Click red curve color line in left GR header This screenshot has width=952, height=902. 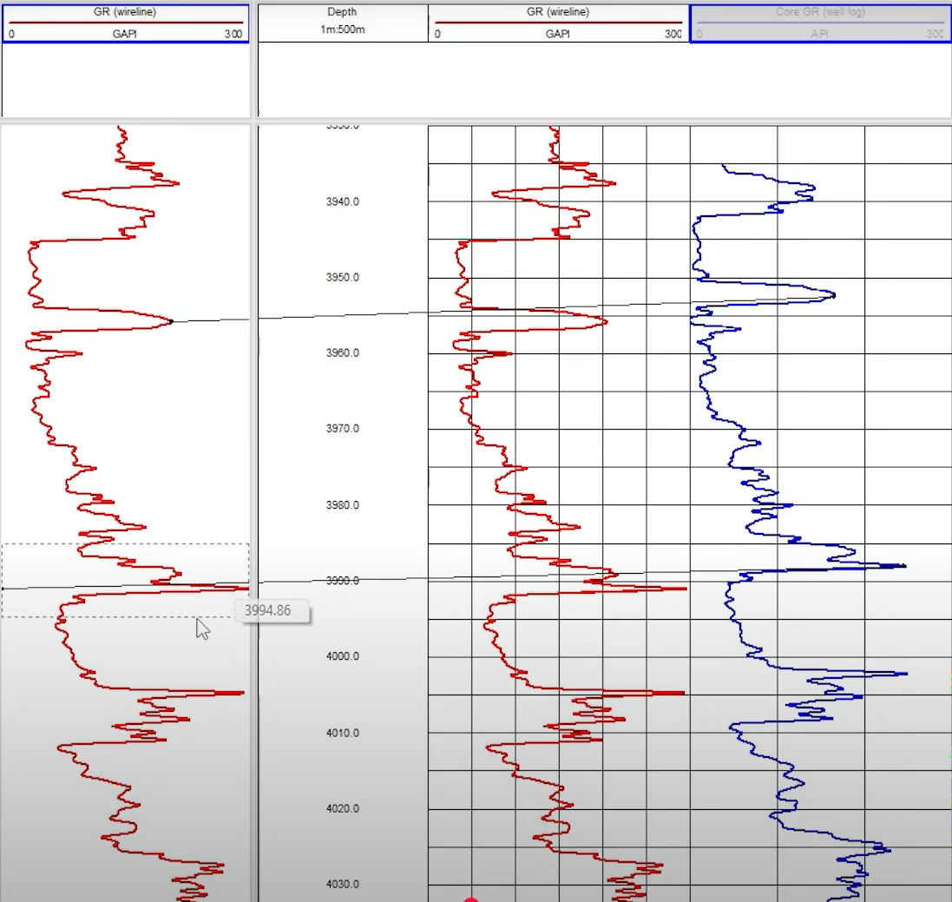tap(125, 23)
